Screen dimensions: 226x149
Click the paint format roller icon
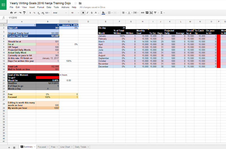(25, 13)
